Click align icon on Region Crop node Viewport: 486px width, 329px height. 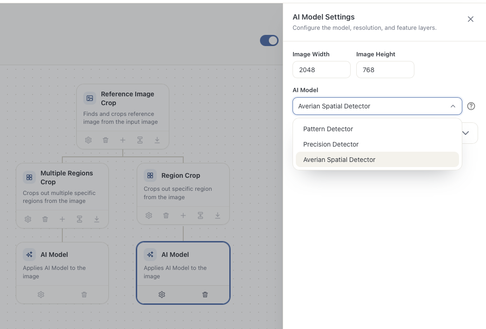pos(200,215)
